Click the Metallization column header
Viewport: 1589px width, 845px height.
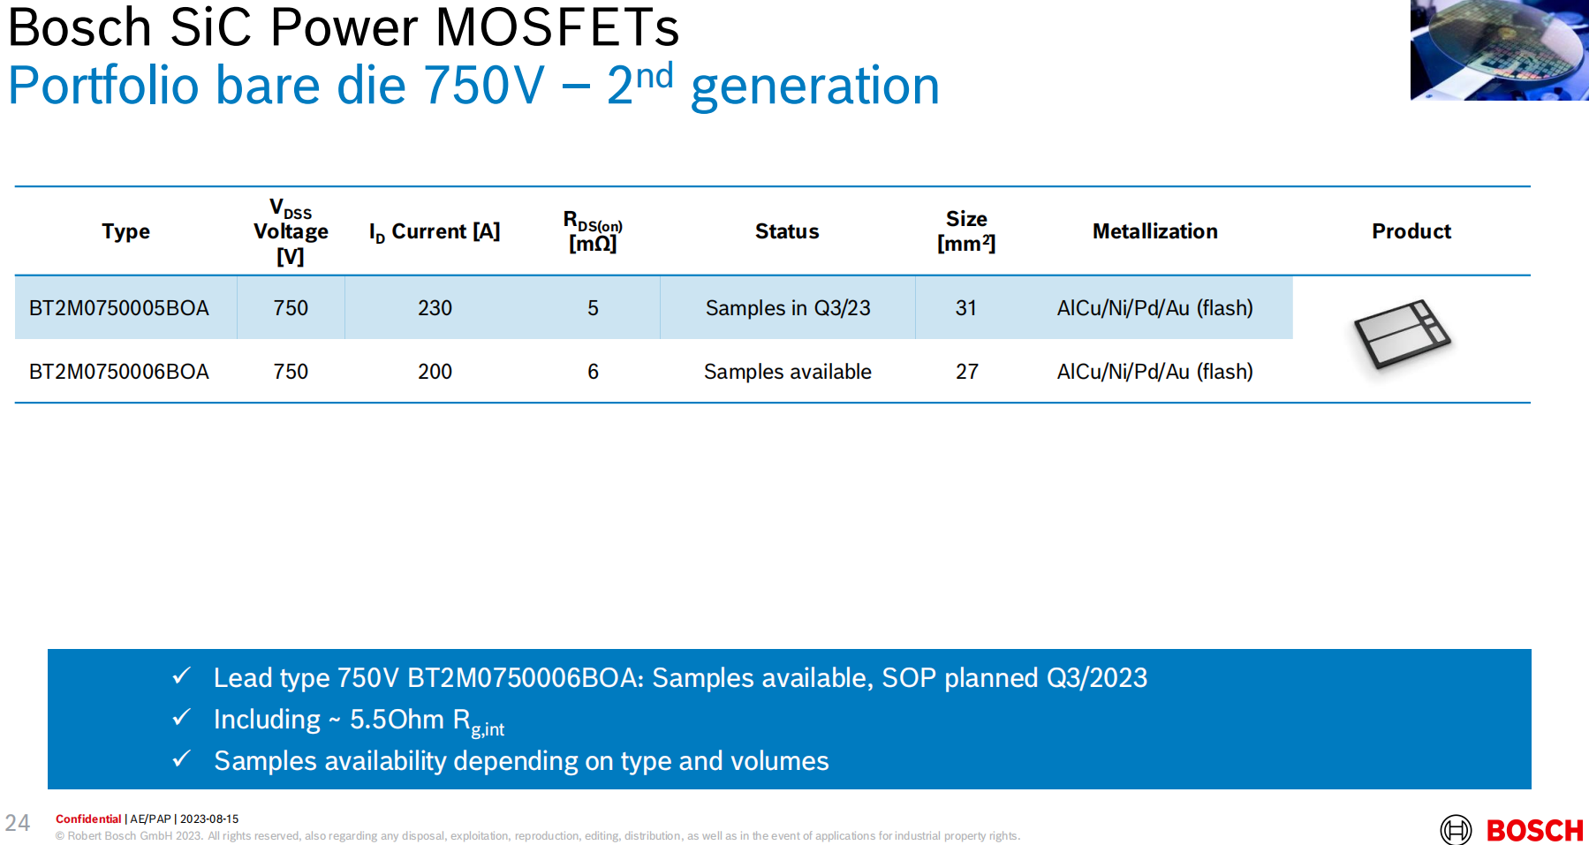pyautogui.click(x=1154, y=231)
